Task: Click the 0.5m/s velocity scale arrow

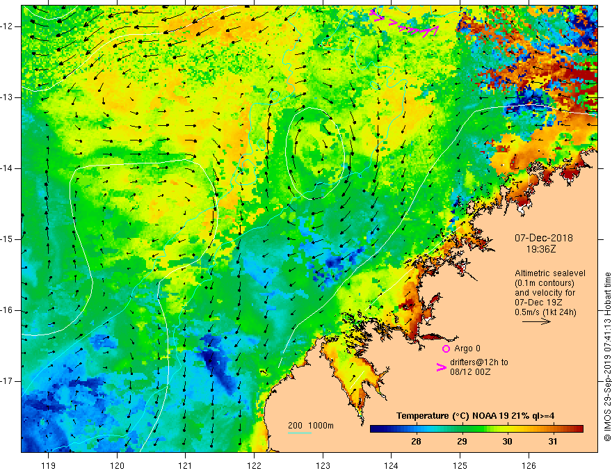Action: click(x=536, y=321)
